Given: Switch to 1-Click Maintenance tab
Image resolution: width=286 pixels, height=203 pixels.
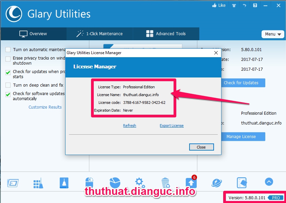Looking at the screenshot, I should tap(100, 34).
